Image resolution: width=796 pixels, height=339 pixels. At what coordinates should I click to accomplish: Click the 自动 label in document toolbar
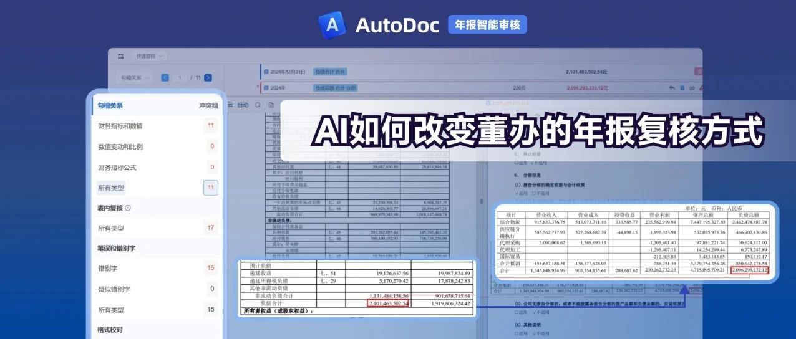point(243,105)
